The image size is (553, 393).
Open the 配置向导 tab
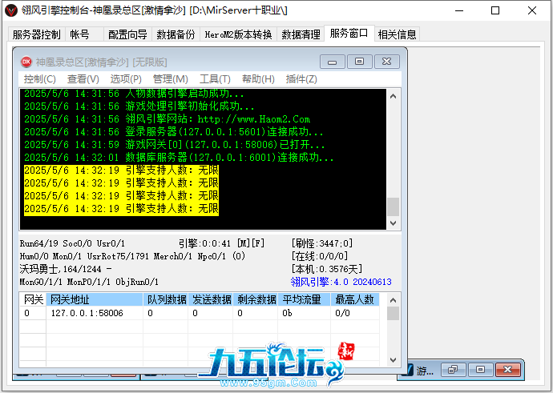(x=127, y=34)
